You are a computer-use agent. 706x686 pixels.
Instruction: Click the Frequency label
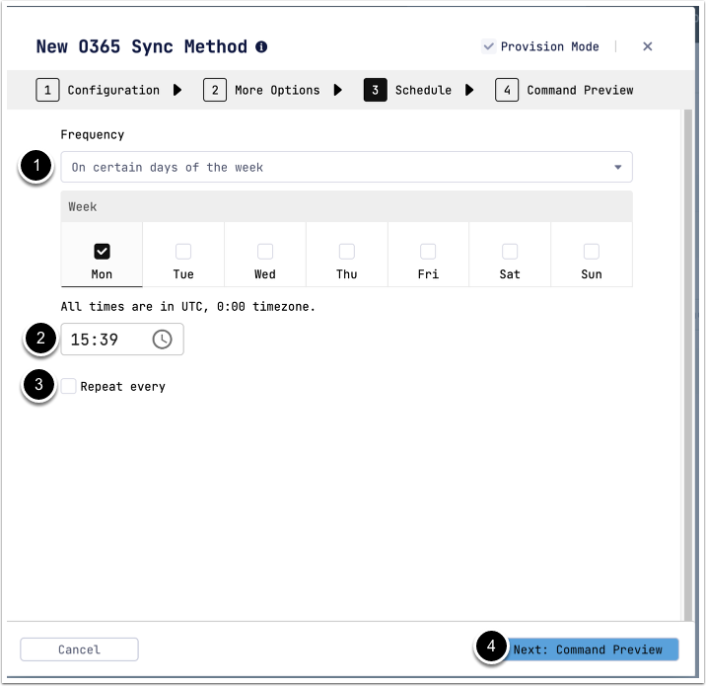pyautogui.click(x=93, y=135)
